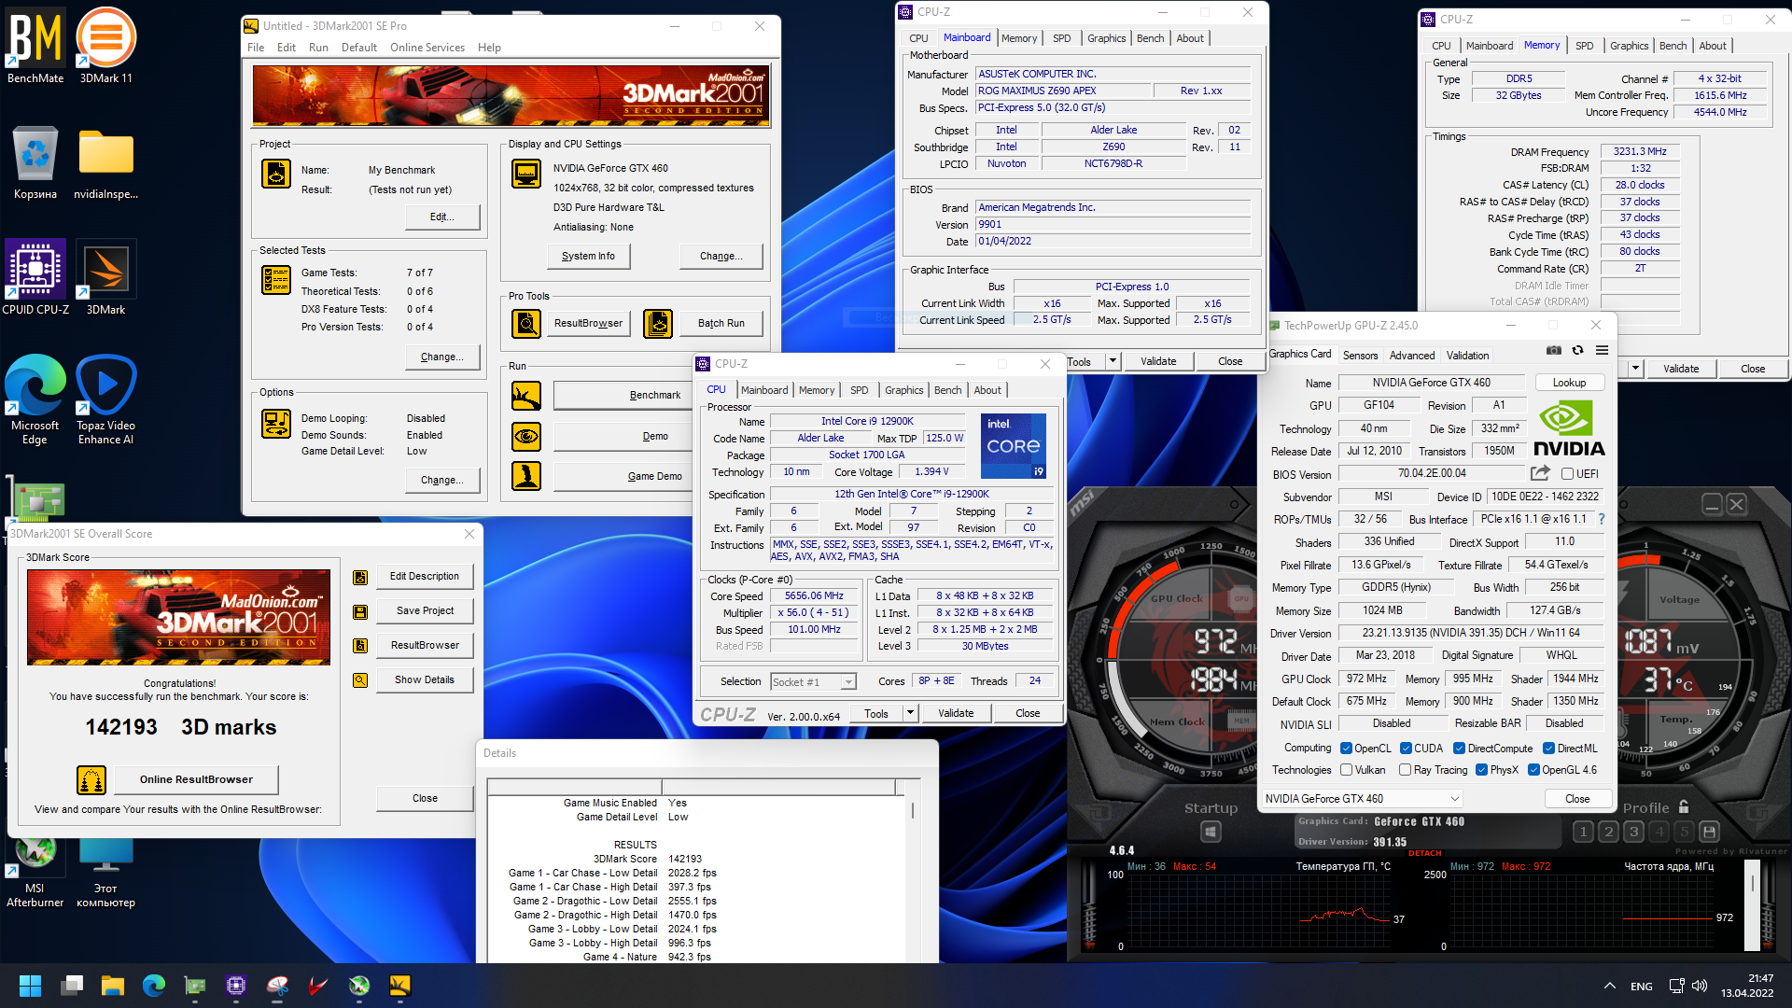1792x1008 pixels.
Task: Open the 3DMark 11 desktop shortcut
Action: point(105,45)
